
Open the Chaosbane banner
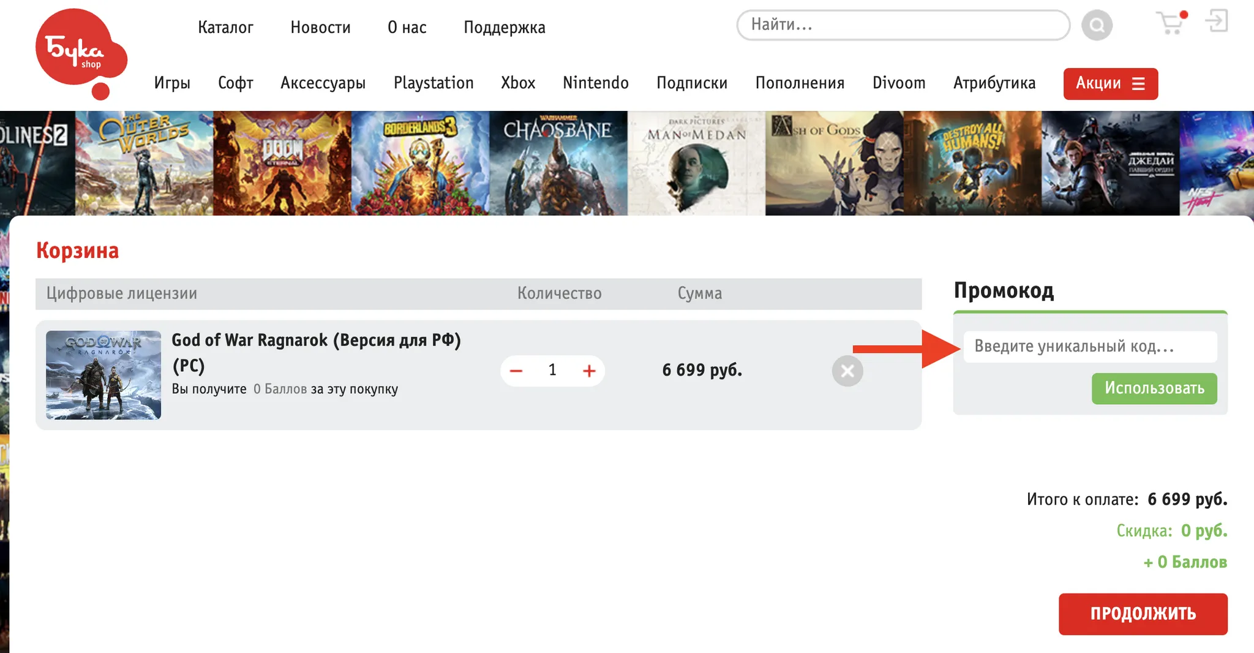(x=558, y=163)
